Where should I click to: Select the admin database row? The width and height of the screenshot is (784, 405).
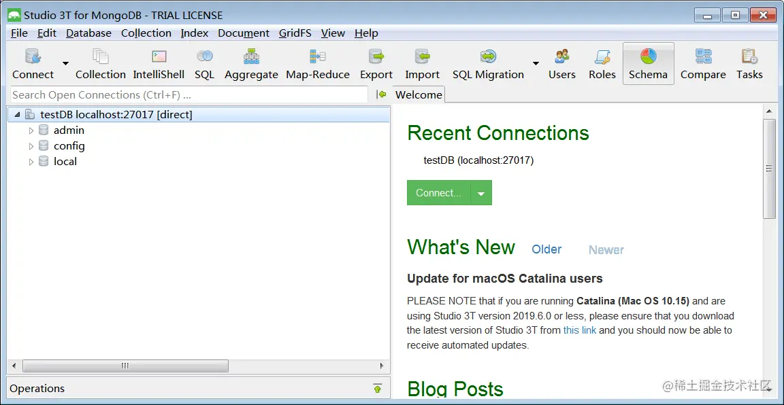pyautogui.click(x=199, y=130)
